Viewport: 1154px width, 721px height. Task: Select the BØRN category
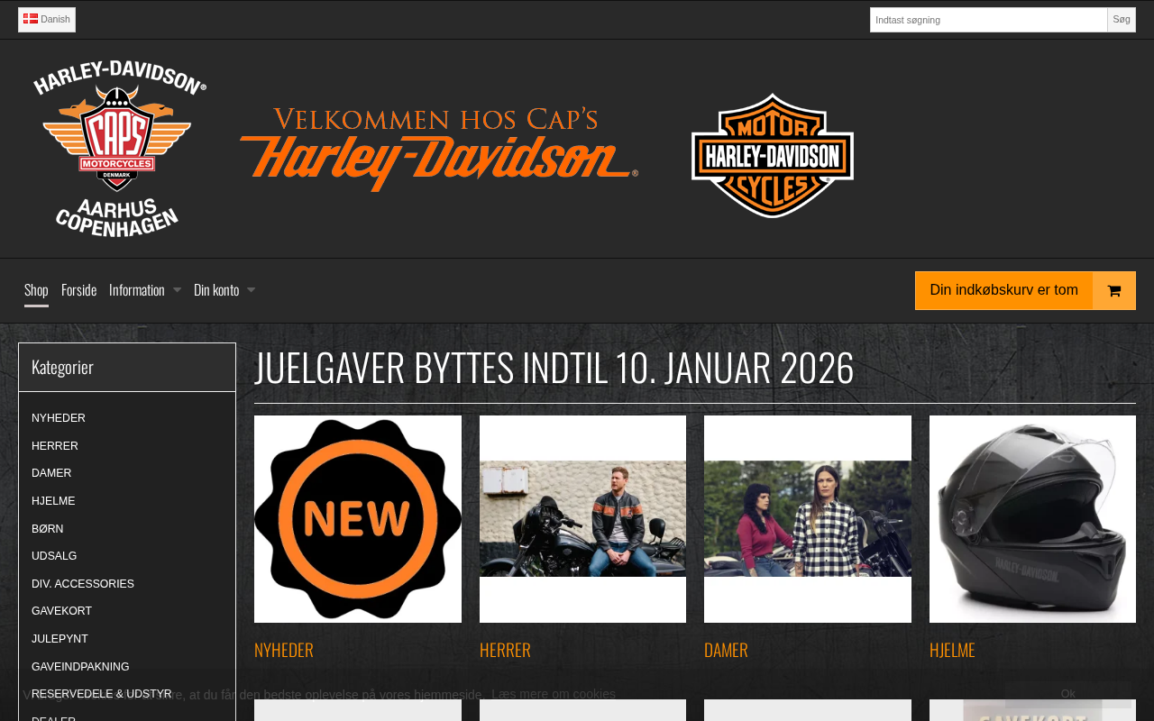(48, 529)
